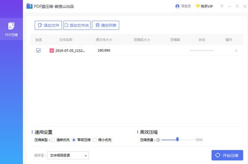This screenshot has height=164, width=248.
Task: Click the yellow VIP diamond icon
Action: tap(198, 6)
